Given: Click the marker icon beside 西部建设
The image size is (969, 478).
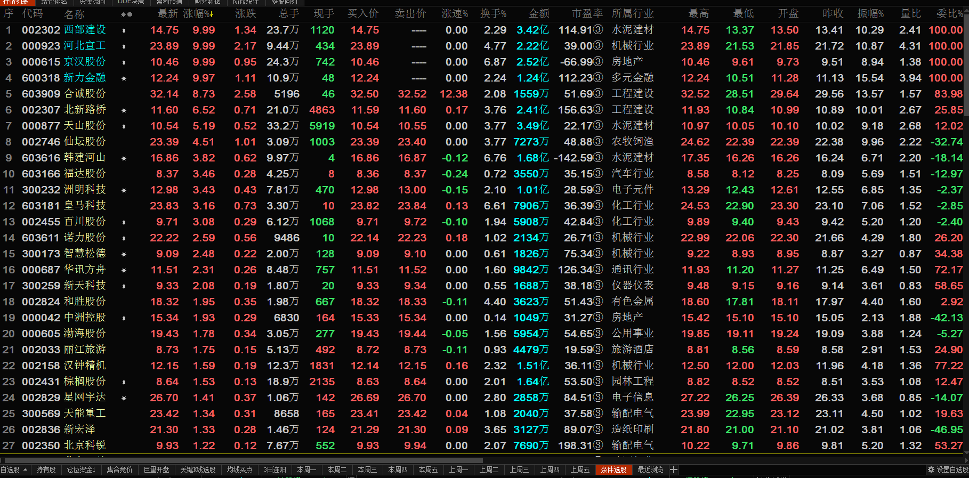Looking at the screenshot, I should (x=124, y=31).
